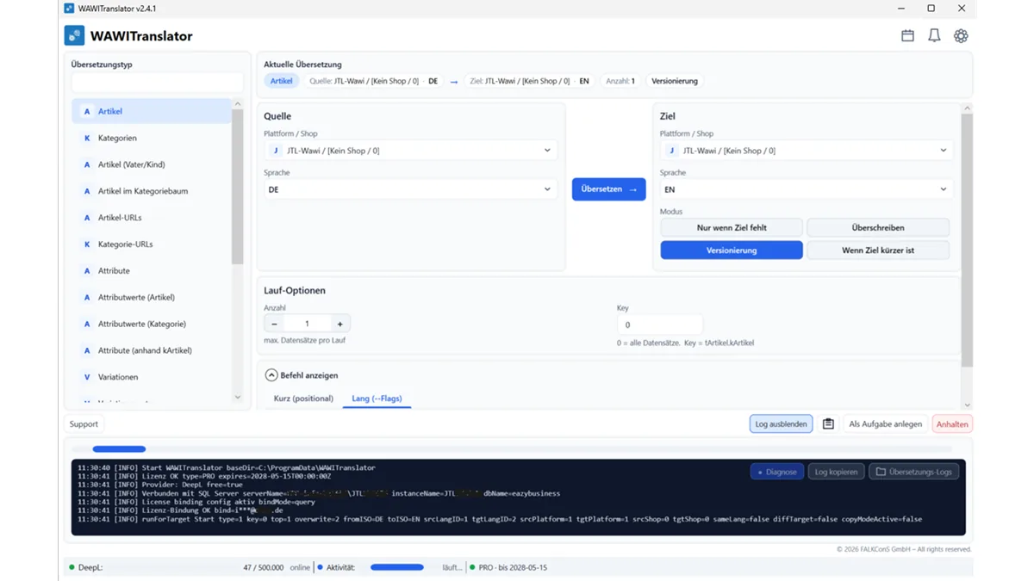Click the down arrow of type list scrollbar

[x=238, y=398]
